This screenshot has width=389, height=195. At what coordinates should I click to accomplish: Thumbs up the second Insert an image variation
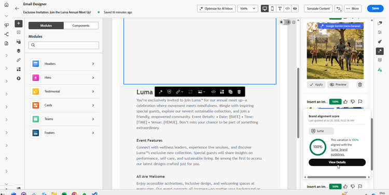[x=345, y=102]
